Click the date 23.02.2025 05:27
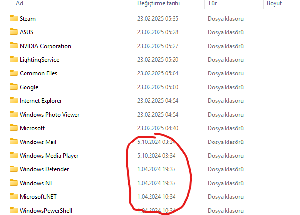 158,46
